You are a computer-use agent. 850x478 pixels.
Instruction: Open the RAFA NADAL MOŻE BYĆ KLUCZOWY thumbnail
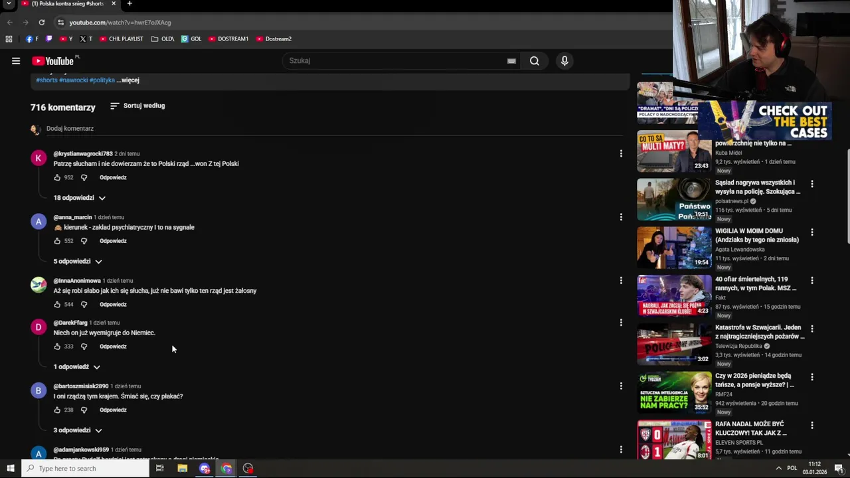674,440
